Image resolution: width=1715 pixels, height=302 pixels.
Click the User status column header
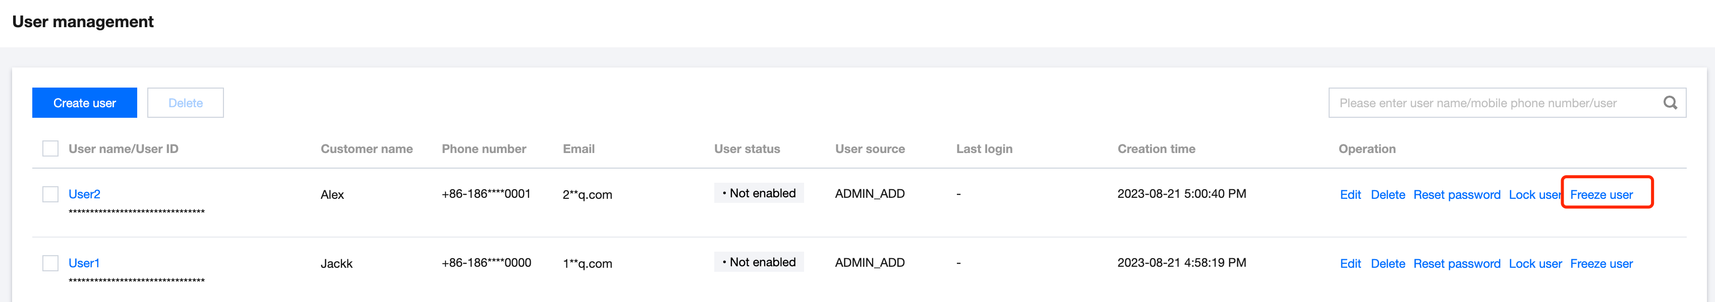tap(747, 148)
